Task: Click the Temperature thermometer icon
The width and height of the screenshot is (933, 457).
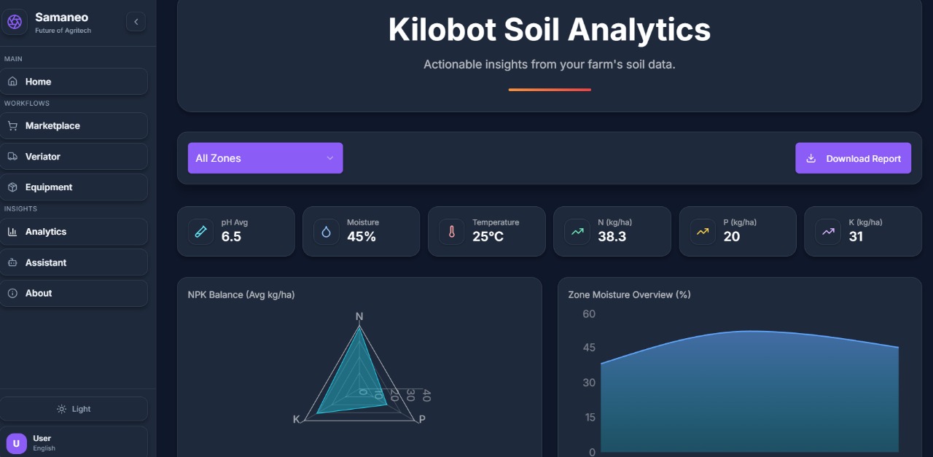Action: coord(451,232)
